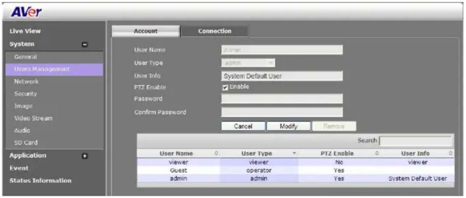
Task: Select the Guest user row
Action: click(295, 170)
